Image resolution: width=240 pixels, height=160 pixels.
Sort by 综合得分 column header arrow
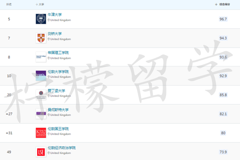coord(216,4)
